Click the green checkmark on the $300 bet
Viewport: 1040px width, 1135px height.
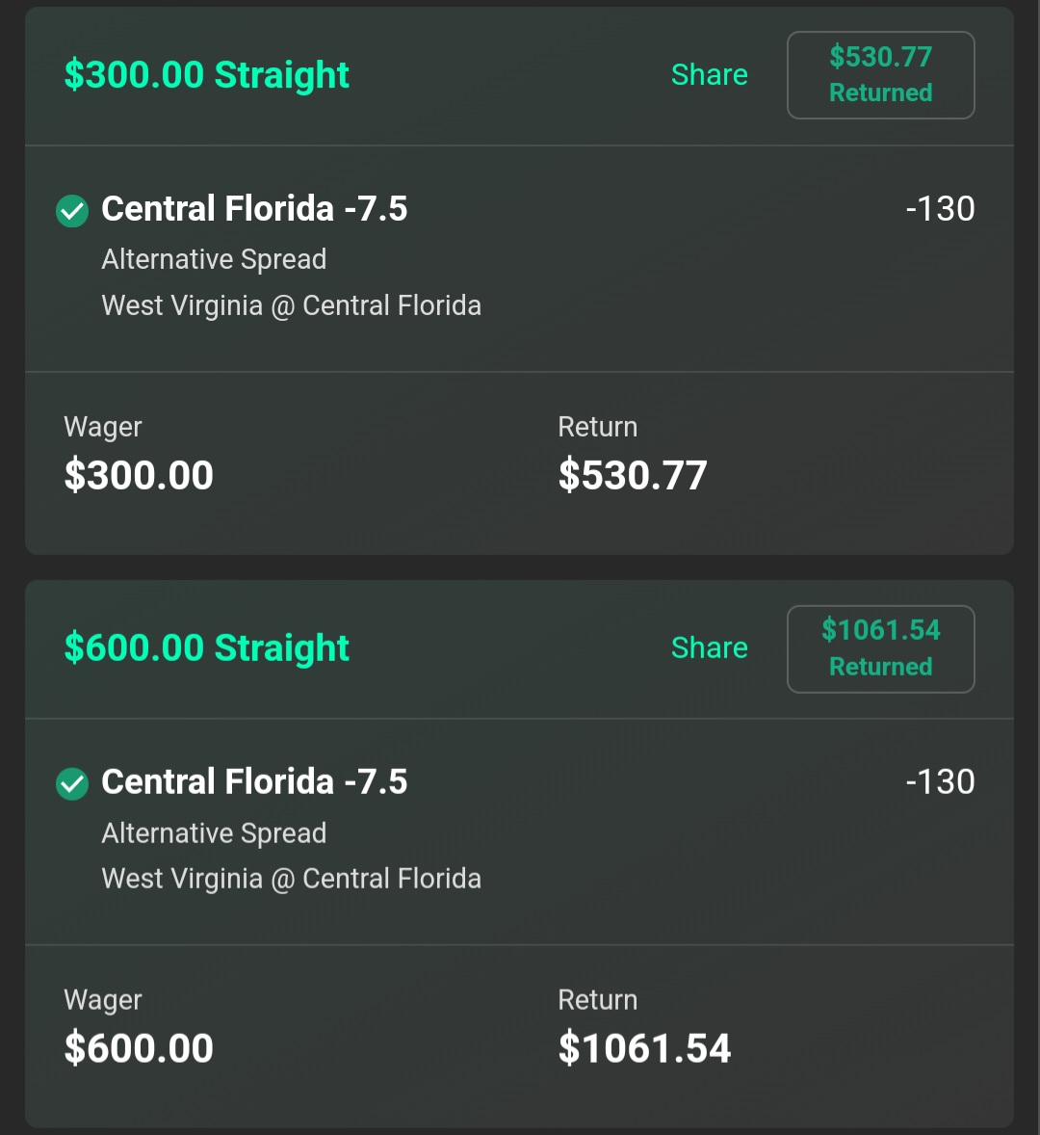click(x=72, y=210)
